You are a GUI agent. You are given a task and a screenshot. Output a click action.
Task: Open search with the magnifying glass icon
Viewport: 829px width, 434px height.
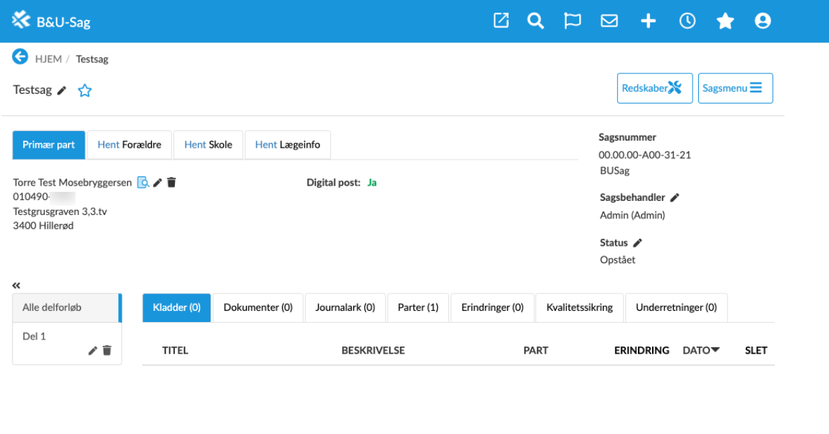(x=536, y=21)
